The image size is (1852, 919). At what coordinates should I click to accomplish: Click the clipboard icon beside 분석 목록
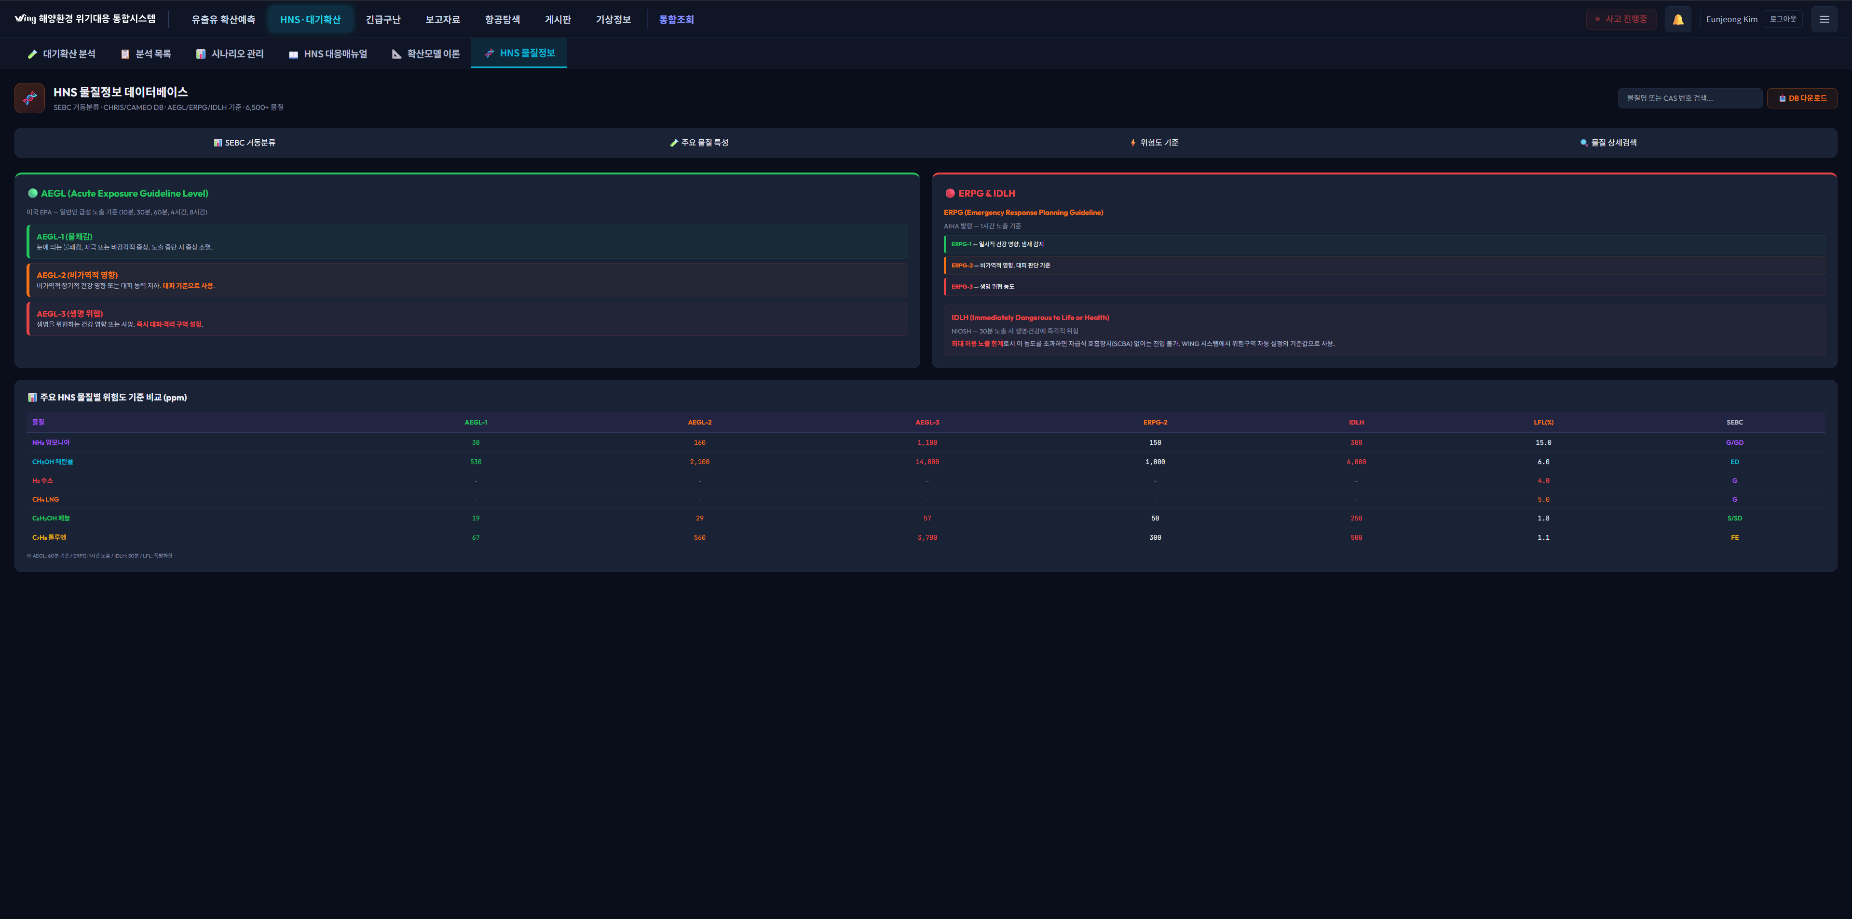pyautogui.click(x=125, y=54)
